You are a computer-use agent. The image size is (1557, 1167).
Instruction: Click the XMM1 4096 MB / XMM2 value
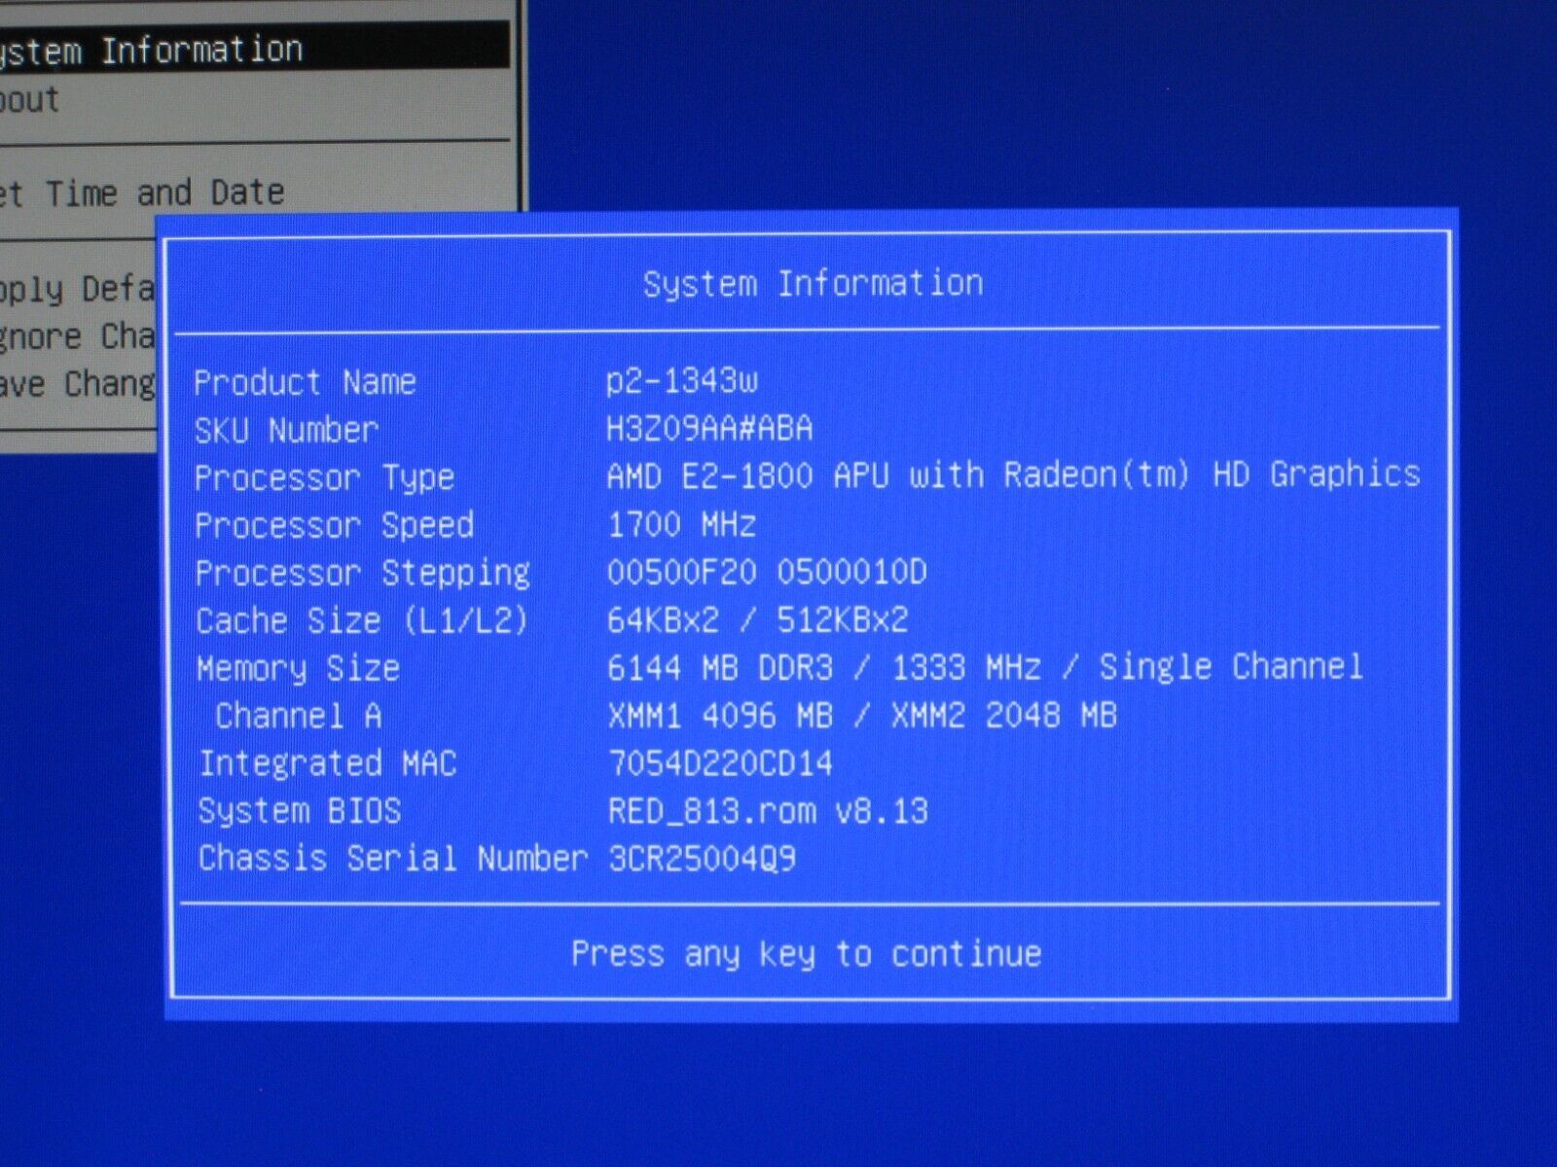(862, 716)
